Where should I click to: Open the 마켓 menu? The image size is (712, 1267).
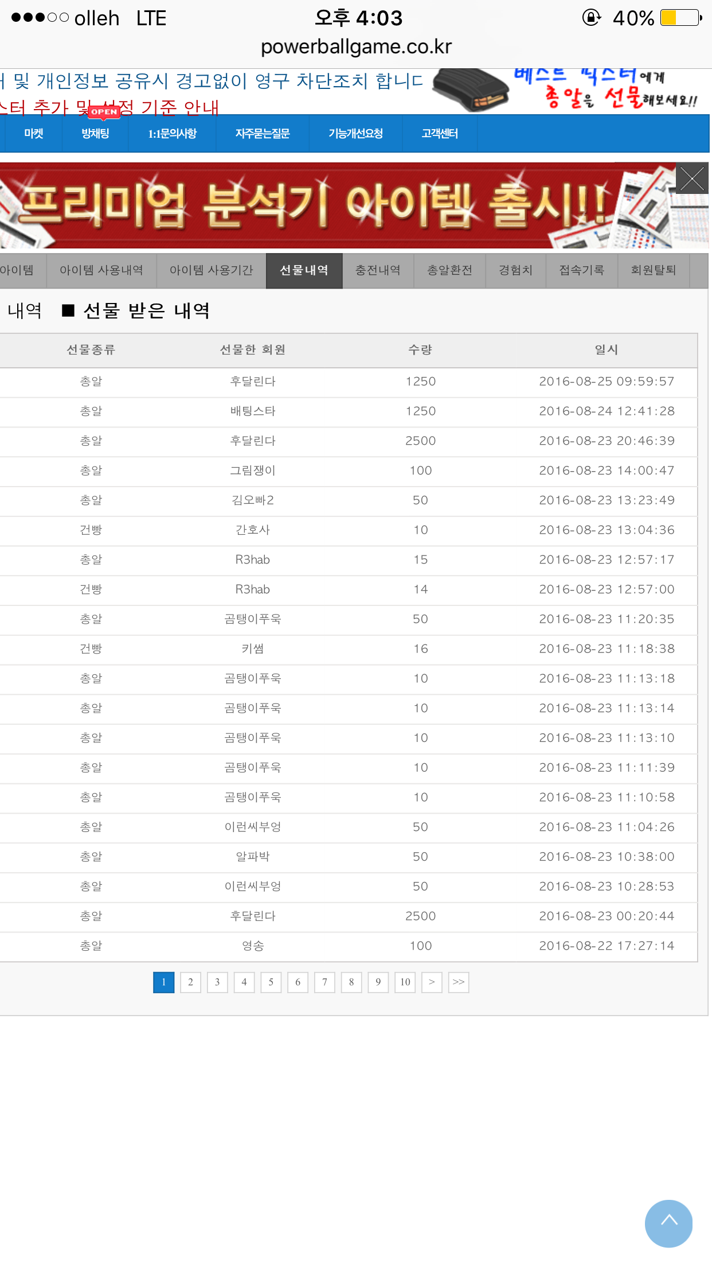click(33, 133)
